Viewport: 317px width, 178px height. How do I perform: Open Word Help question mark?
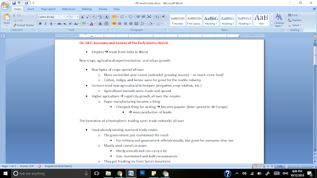(315, 9)
